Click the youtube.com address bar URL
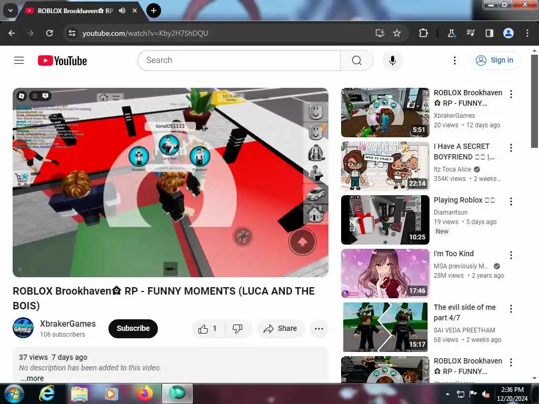 (145, 33)
